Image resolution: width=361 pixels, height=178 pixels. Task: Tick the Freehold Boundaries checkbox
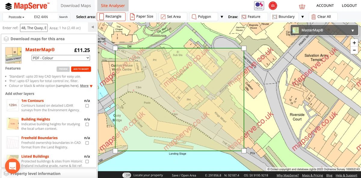tap(87, 143)
